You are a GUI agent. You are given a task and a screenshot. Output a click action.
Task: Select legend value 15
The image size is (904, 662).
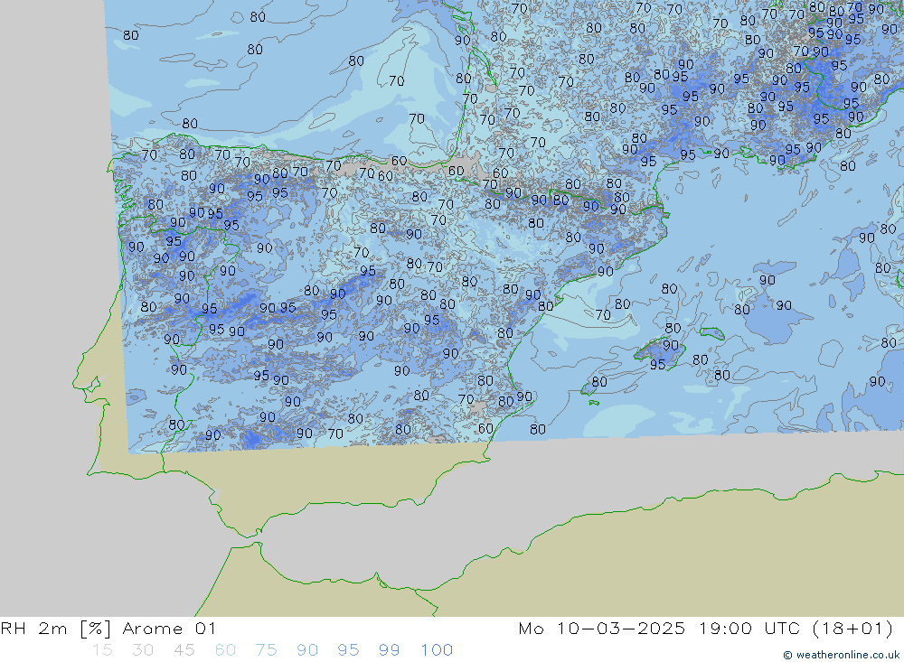point(102,650)
